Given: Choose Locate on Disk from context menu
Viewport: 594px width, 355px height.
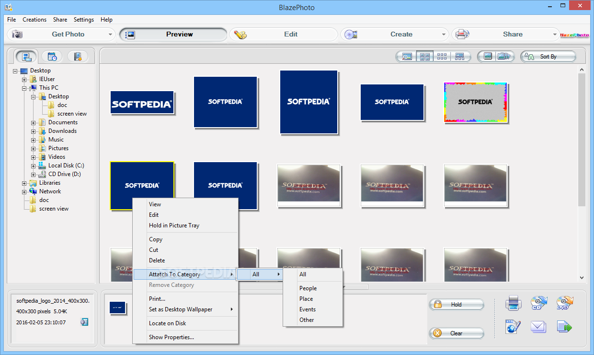Looking at the screenshot, I should (x=185, y=323).
